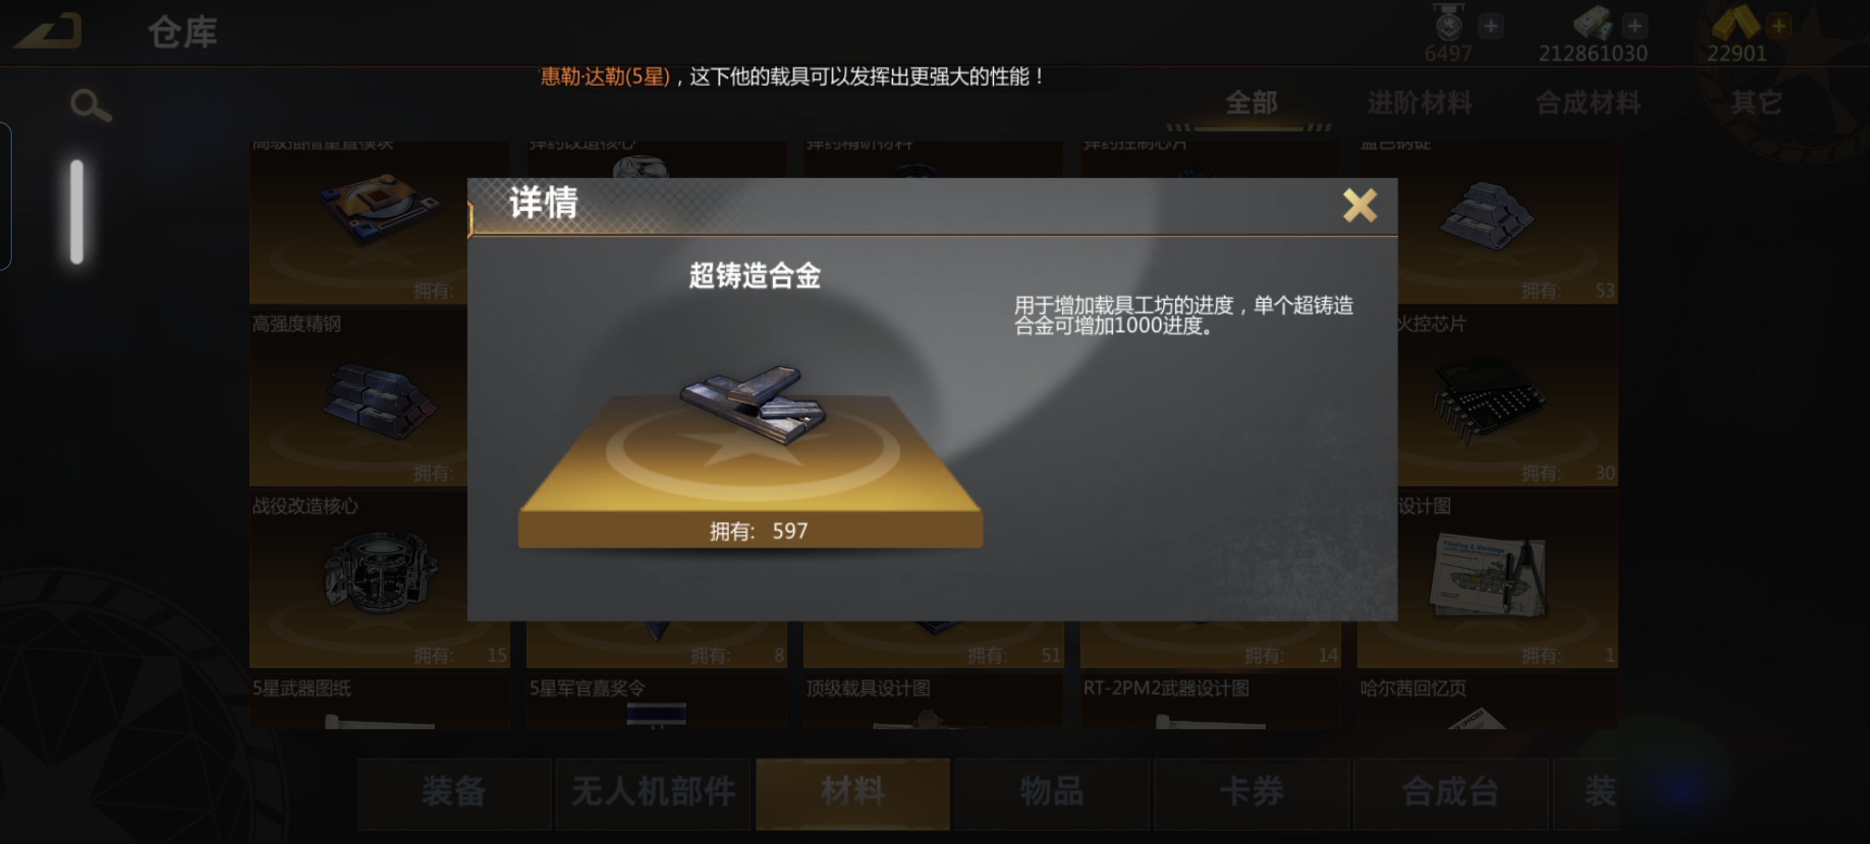Switch to the 进阶材料 filter tab
This screenshot has height=844, width=1870.
click(1420, 103)
